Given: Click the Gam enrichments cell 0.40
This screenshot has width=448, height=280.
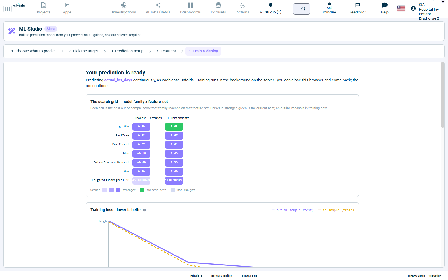Looking at the screenshot, I should click(174, 171).
